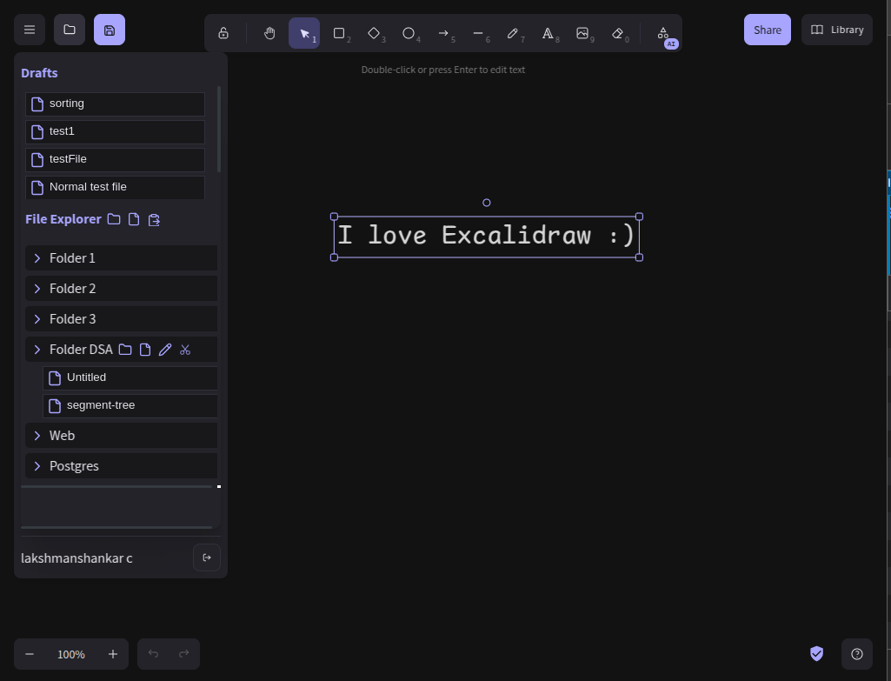Image resolution: width=891 pixels, height=681 pixels.
Task: Click the Undo button
Action: (x=153, y=654)
